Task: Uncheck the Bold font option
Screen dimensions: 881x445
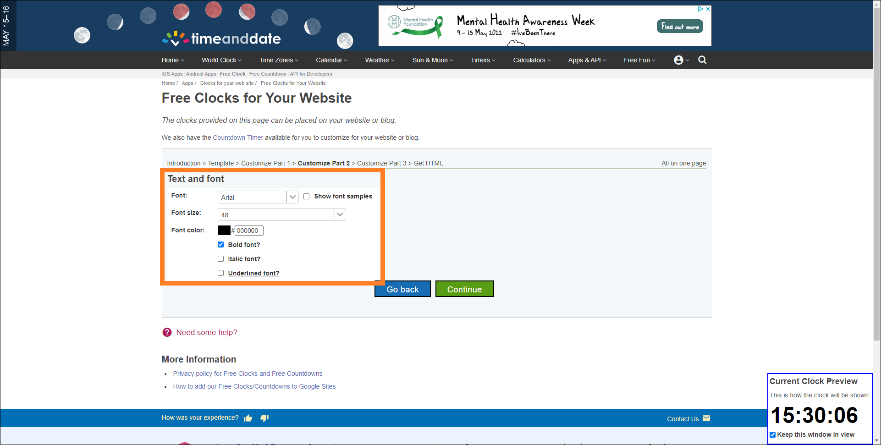Action: click(221, 245)
